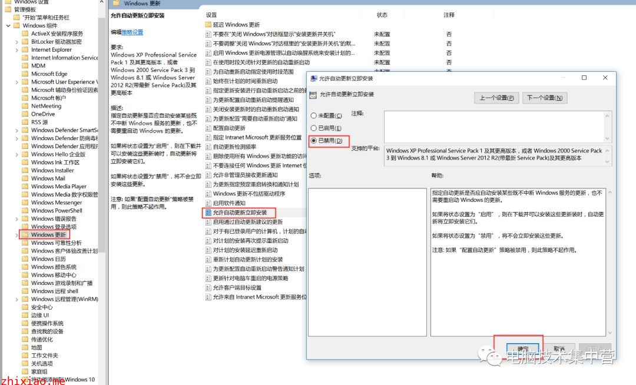This screenshot has height=385, width=636.
Task: Select the Microsoft Edge folder icon
Action: click(x=25, y=74)
